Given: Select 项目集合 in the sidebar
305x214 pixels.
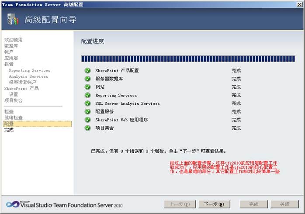Looking at the screenshot, I should click(14, 100).
